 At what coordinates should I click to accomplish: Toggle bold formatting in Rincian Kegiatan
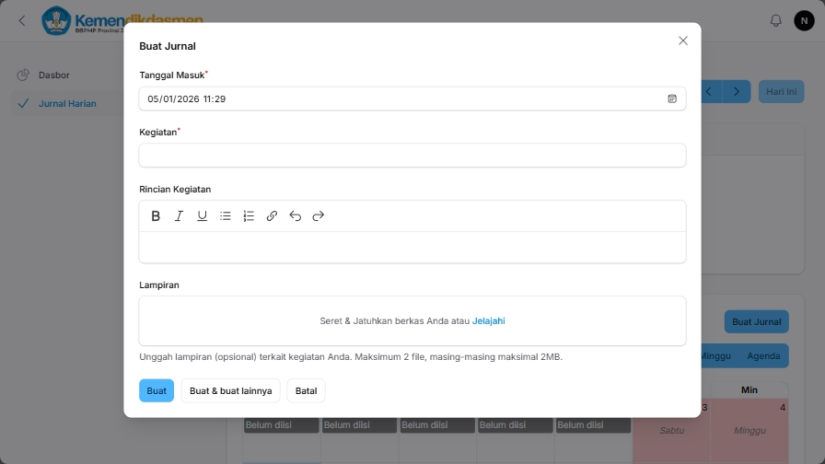pyautogui.click(x=156, y=216)
